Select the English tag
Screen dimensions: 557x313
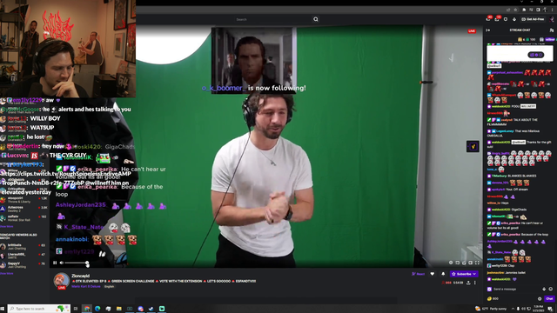[109, 286]
